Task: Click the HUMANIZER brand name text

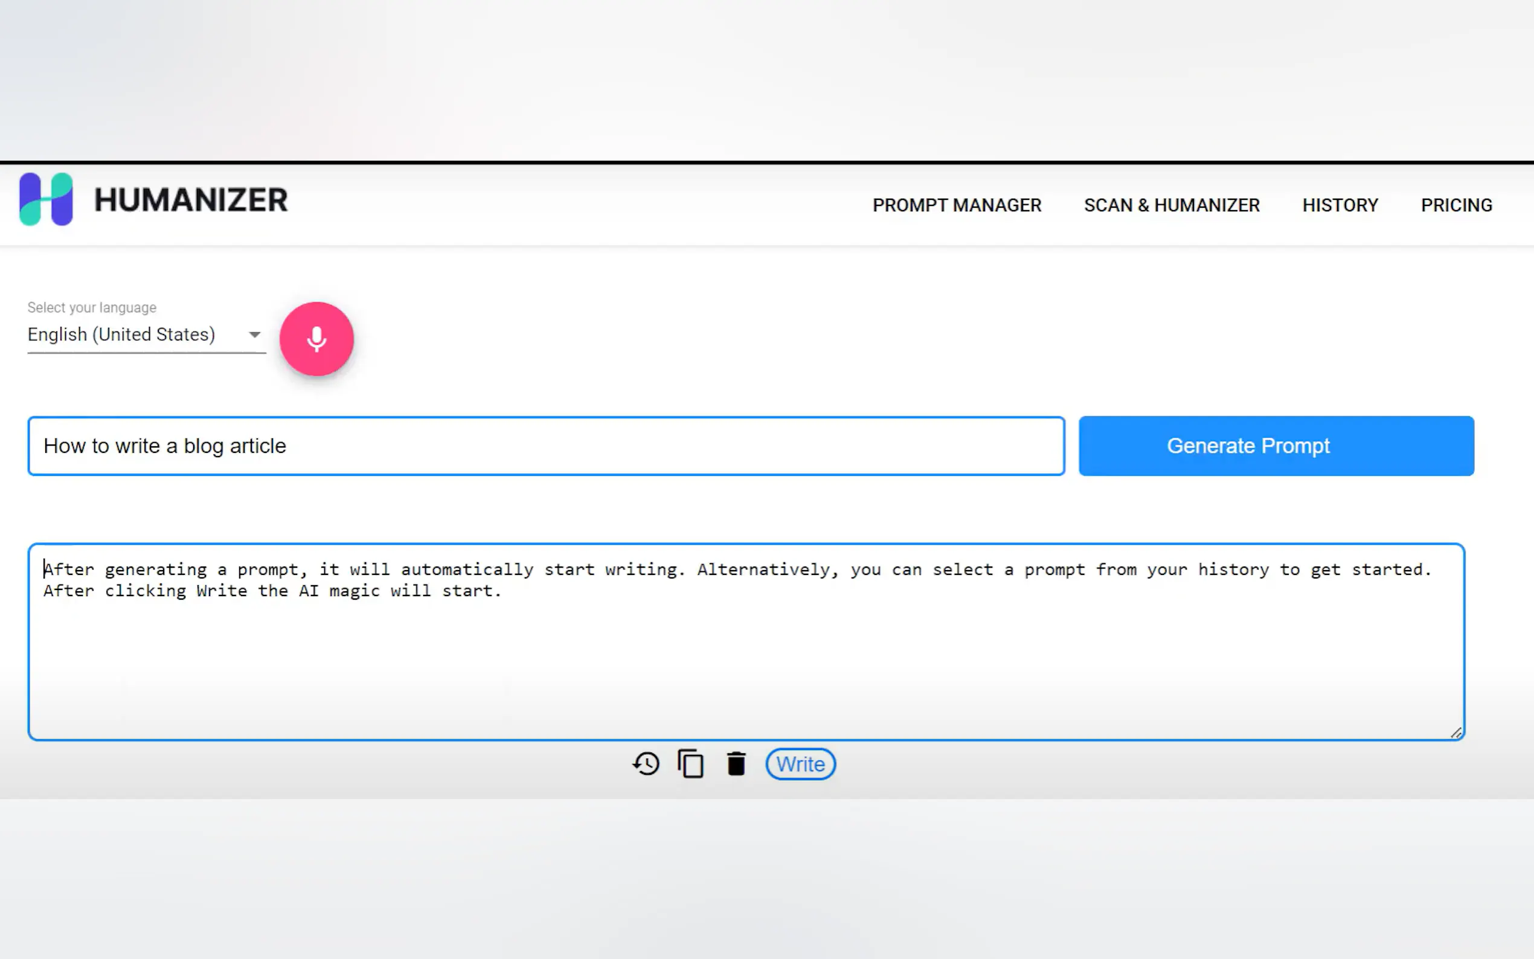Action: point(191,200)
